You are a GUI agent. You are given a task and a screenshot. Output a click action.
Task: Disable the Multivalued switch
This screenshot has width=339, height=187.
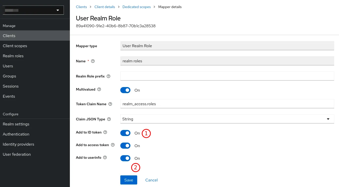125,90
